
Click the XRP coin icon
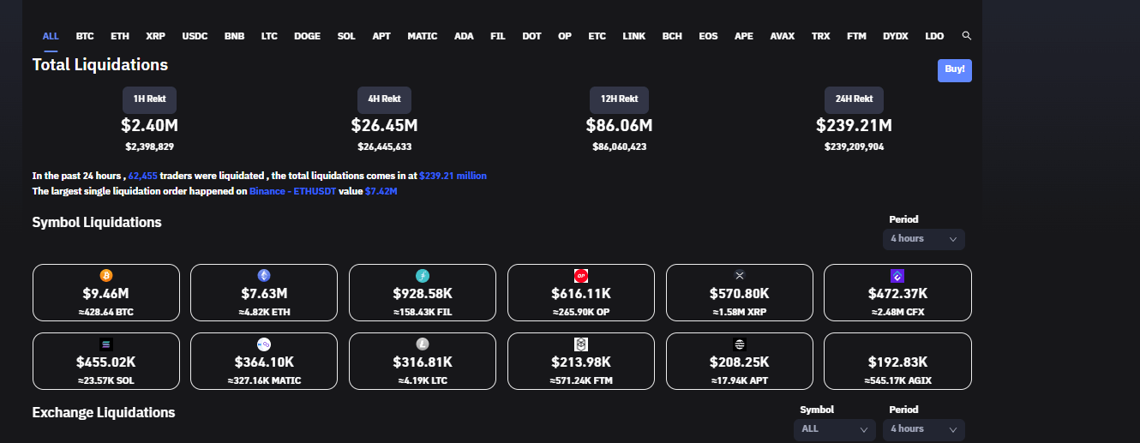[740, 276]
